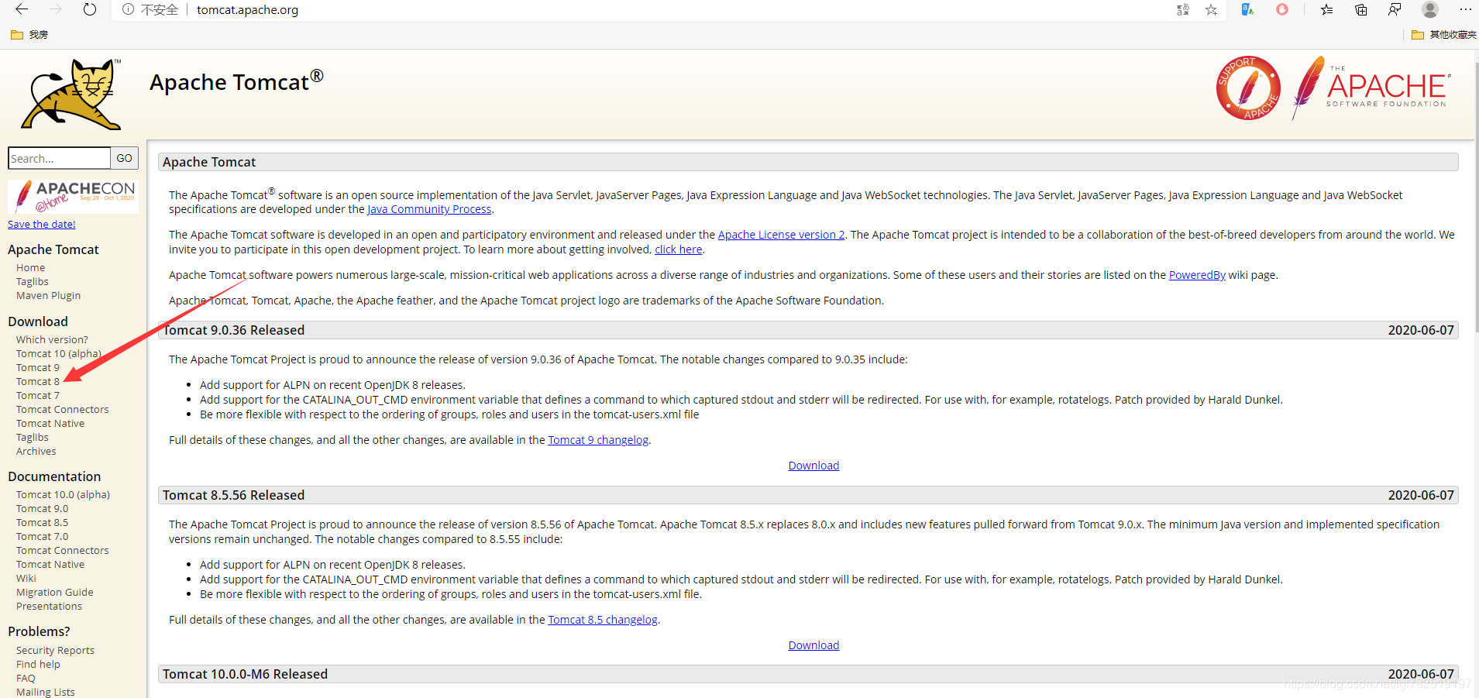This screenshot has width=1479, height=698.
Task: Open Tomcat Connectors under Download
Action: click(63, 410)
